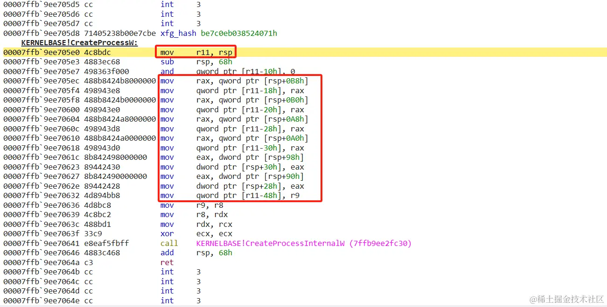Click operand 'qword ptr [r11-20h], rax'
The width and height of the screenshot is (607, 307).
click(250, 109)
